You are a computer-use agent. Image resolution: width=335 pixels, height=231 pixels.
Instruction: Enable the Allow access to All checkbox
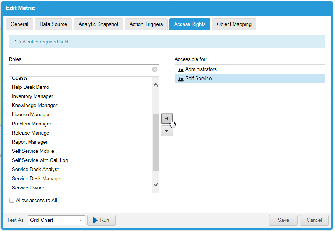click(x=11, y=200)
